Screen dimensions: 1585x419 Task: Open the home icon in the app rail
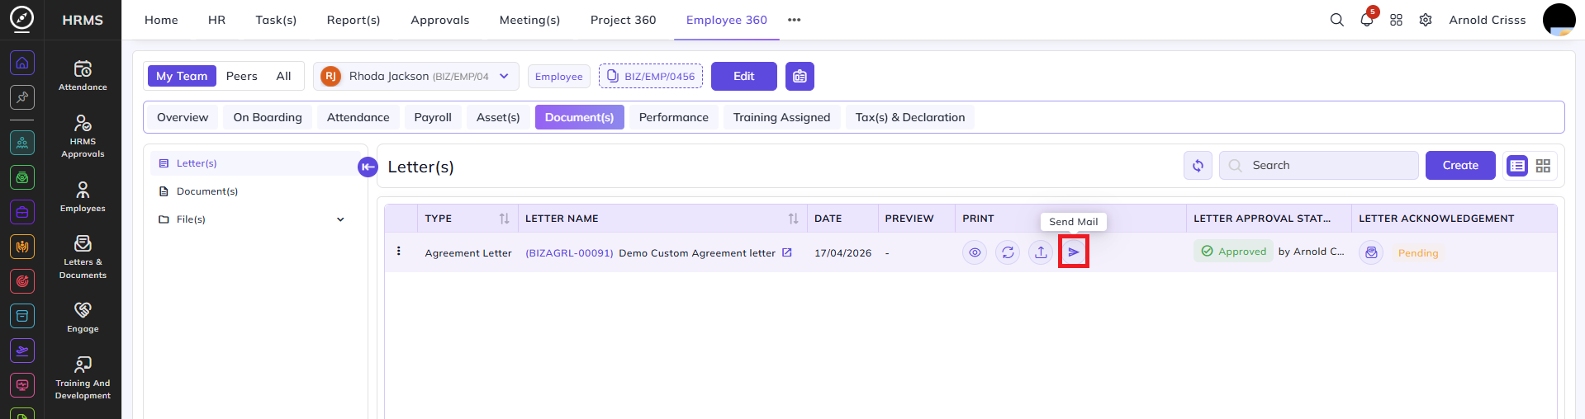coord(22,63)
